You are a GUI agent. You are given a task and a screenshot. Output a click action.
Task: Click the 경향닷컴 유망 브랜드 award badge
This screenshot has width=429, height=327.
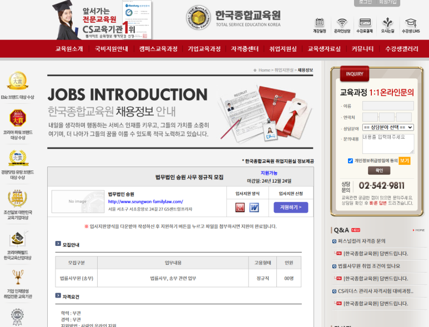click(18, 158)
